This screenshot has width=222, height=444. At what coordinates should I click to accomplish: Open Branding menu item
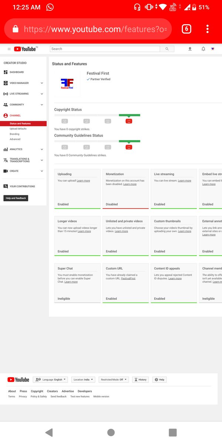[14, 134]
